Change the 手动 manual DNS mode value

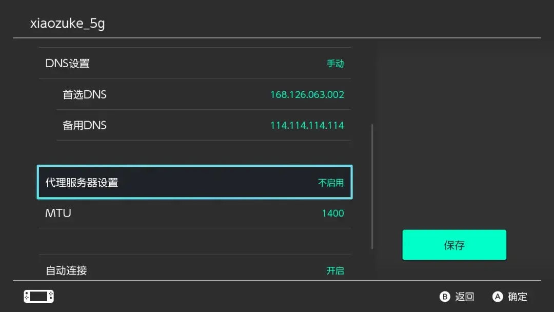point(335,64)
